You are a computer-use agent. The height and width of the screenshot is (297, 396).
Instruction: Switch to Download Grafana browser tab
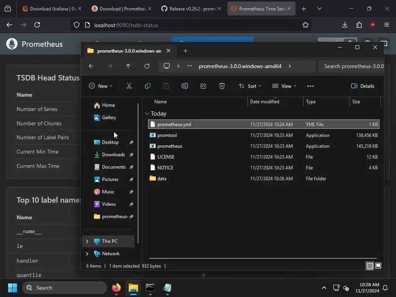(52, 9)
